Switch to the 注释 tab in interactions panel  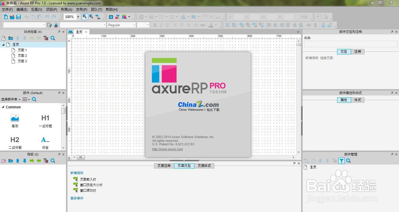[x=358, y=51]
